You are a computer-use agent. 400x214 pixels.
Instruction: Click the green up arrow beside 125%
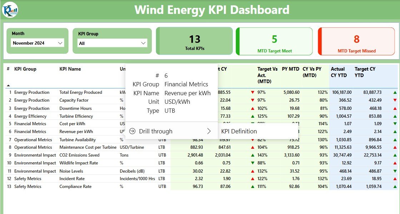(x=252, y=116)
